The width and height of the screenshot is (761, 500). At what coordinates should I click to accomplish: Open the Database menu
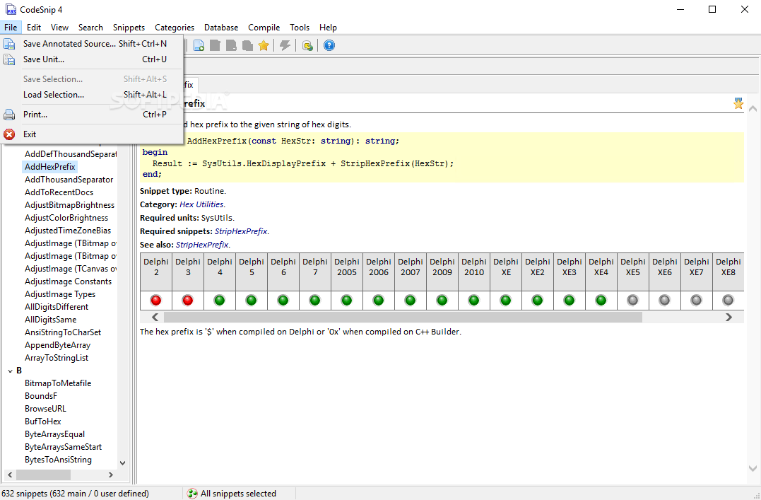(221, 28)
